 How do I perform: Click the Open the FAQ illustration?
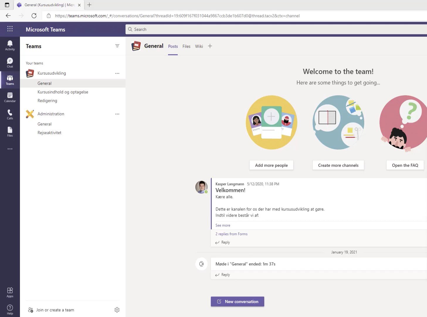pos(404,123)
